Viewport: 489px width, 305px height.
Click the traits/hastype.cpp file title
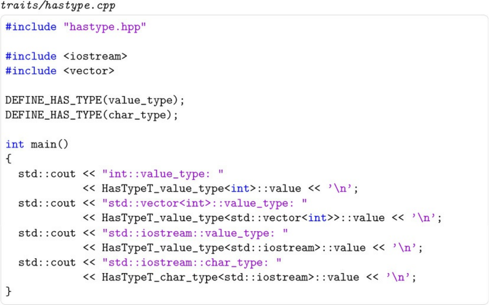coord(58,6)
